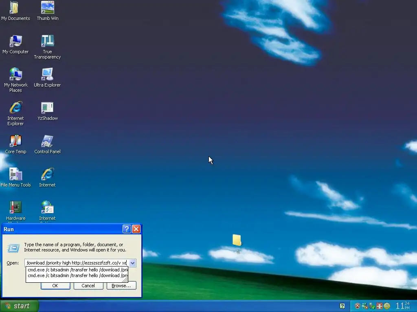Click the Messenger tray icon
This screenshot has width=417, height=312.
pos(365,306)
